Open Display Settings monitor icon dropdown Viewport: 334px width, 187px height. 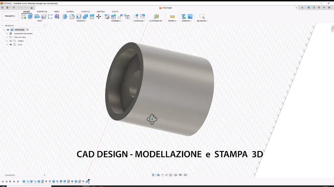pyautogui.click(x=176, y=175)
